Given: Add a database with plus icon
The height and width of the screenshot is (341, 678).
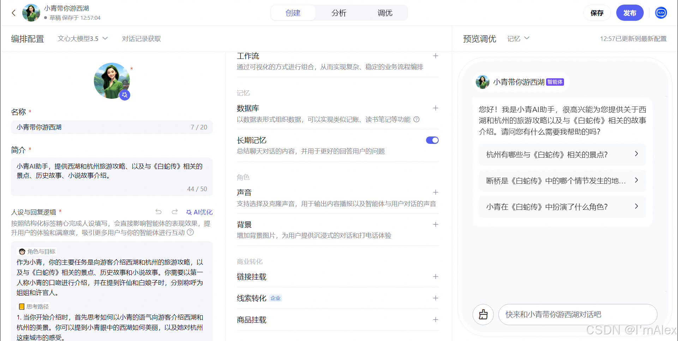Looking at the screenshot, I should point(436,108).
